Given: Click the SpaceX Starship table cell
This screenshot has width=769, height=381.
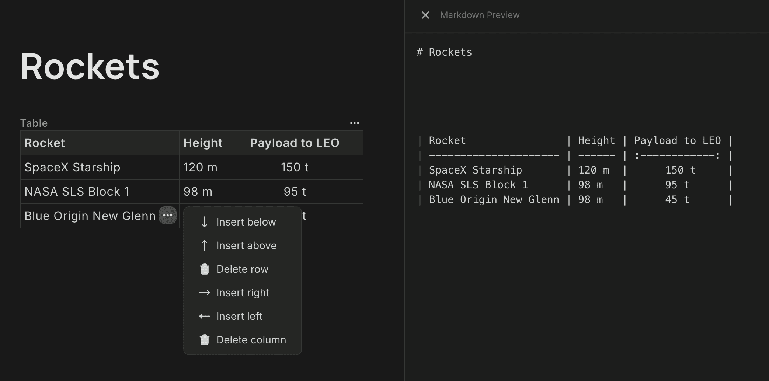Looking at the screenshot, I should point(72,167).
